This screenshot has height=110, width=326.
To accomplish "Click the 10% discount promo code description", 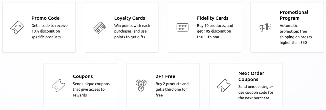I will [50, 31].
